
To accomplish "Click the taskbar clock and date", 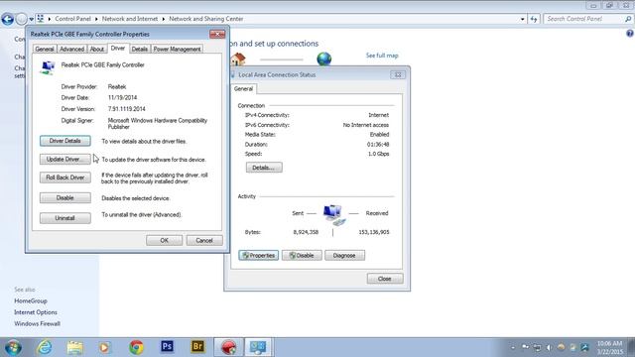I will coord(609,348).
